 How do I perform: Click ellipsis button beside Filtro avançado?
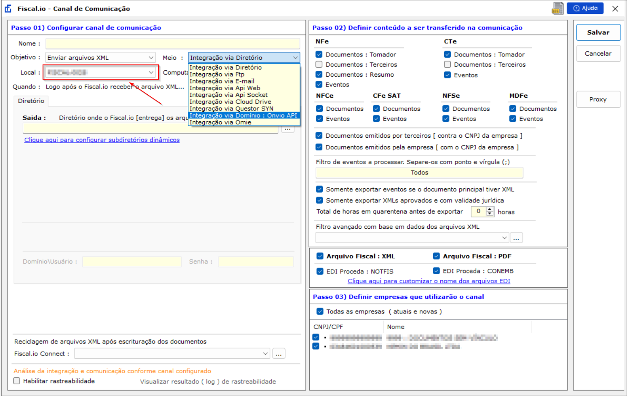516,238
